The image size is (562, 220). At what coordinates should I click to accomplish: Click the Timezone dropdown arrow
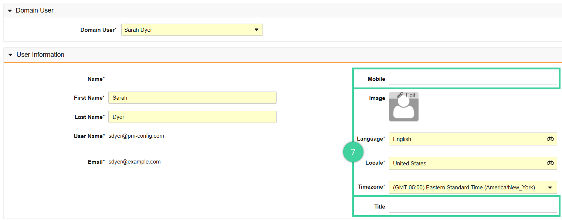point(551,187)
